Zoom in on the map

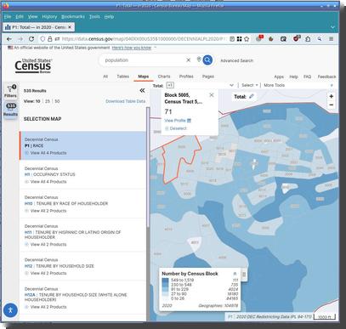tap(331, 96)
